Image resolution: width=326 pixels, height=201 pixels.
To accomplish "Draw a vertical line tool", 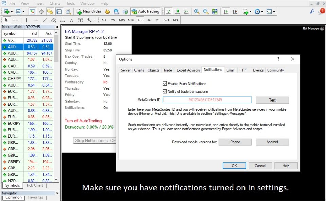I will (x=26, y=20).
